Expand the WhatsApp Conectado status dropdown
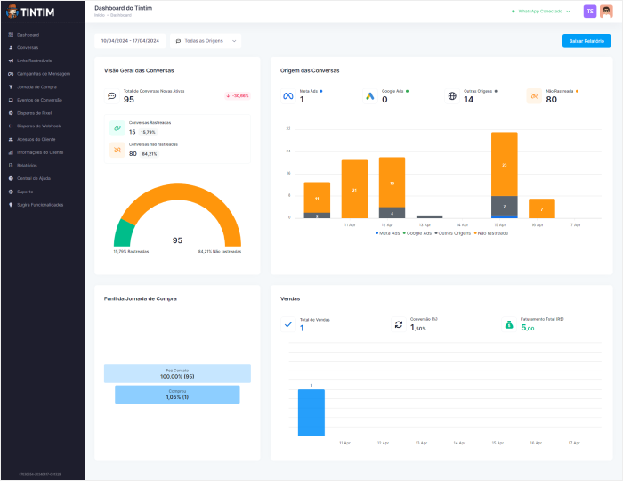623x481 pixels. 541,12
